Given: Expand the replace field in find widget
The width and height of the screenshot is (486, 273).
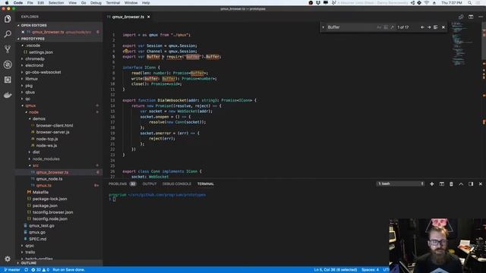Looking at the screenshot, I should coord(323,27).
